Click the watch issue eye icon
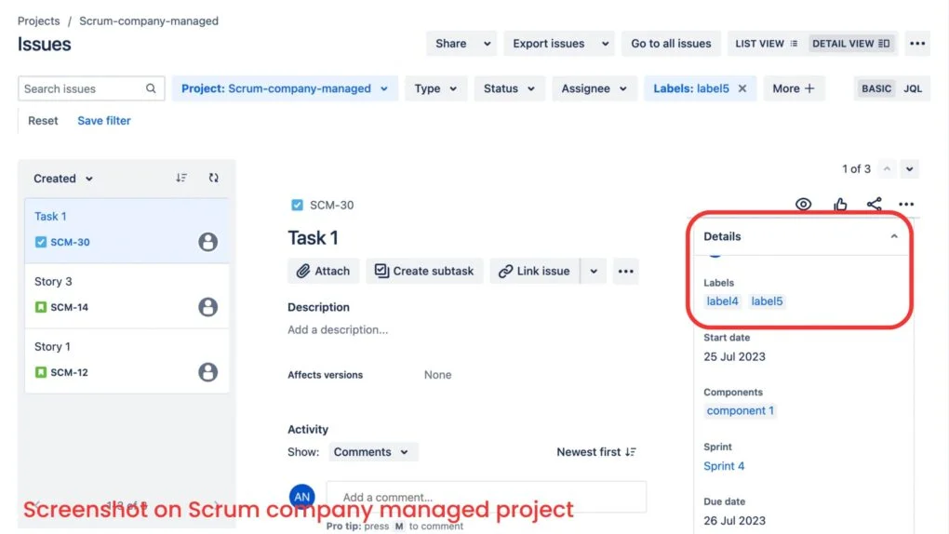Viewport: 949px width, 534px height. [x=803, y=204]
